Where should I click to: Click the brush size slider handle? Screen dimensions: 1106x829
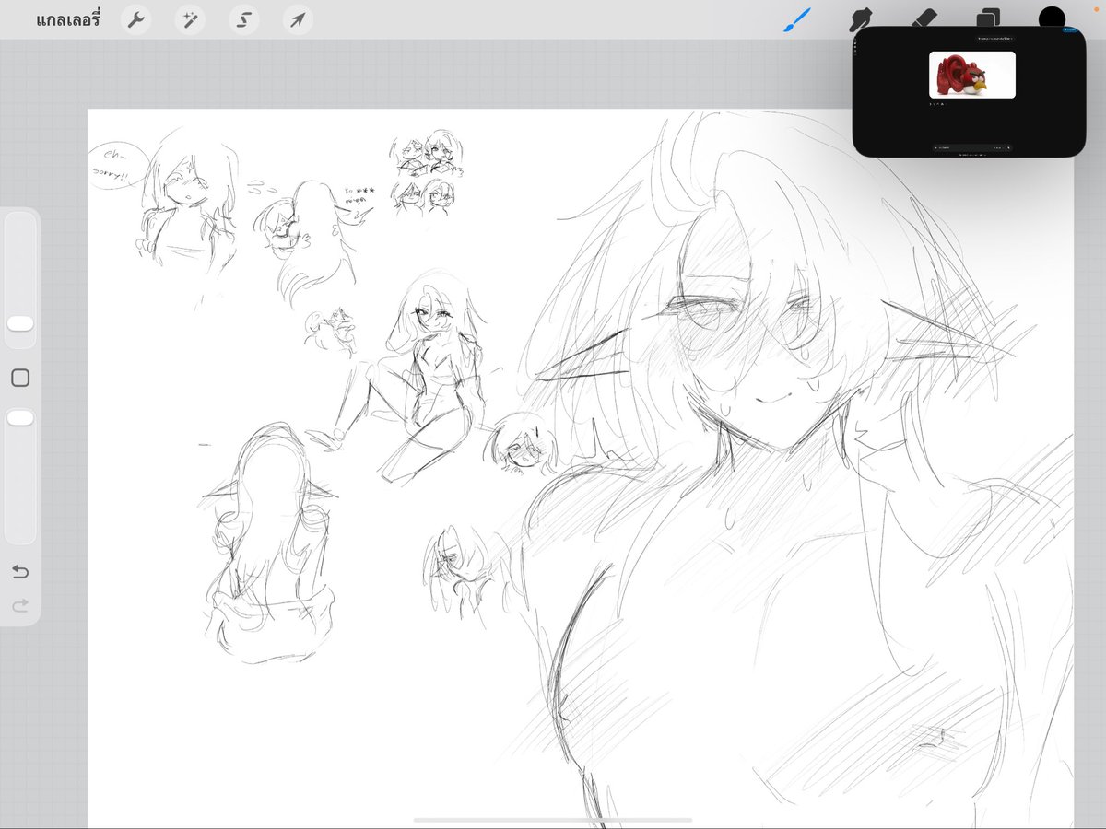pos(20,323)
